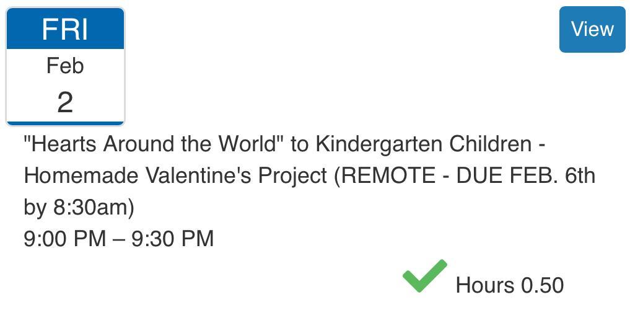Click the 9:00 PM start time
This screenshot has height=310, width=630.
click(x=64, y=238)
